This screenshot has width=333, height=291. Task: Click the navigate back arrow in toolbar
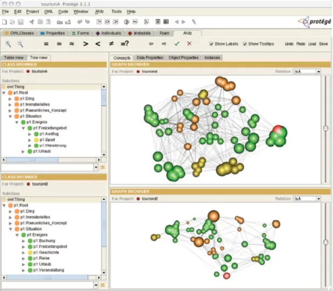176,22
